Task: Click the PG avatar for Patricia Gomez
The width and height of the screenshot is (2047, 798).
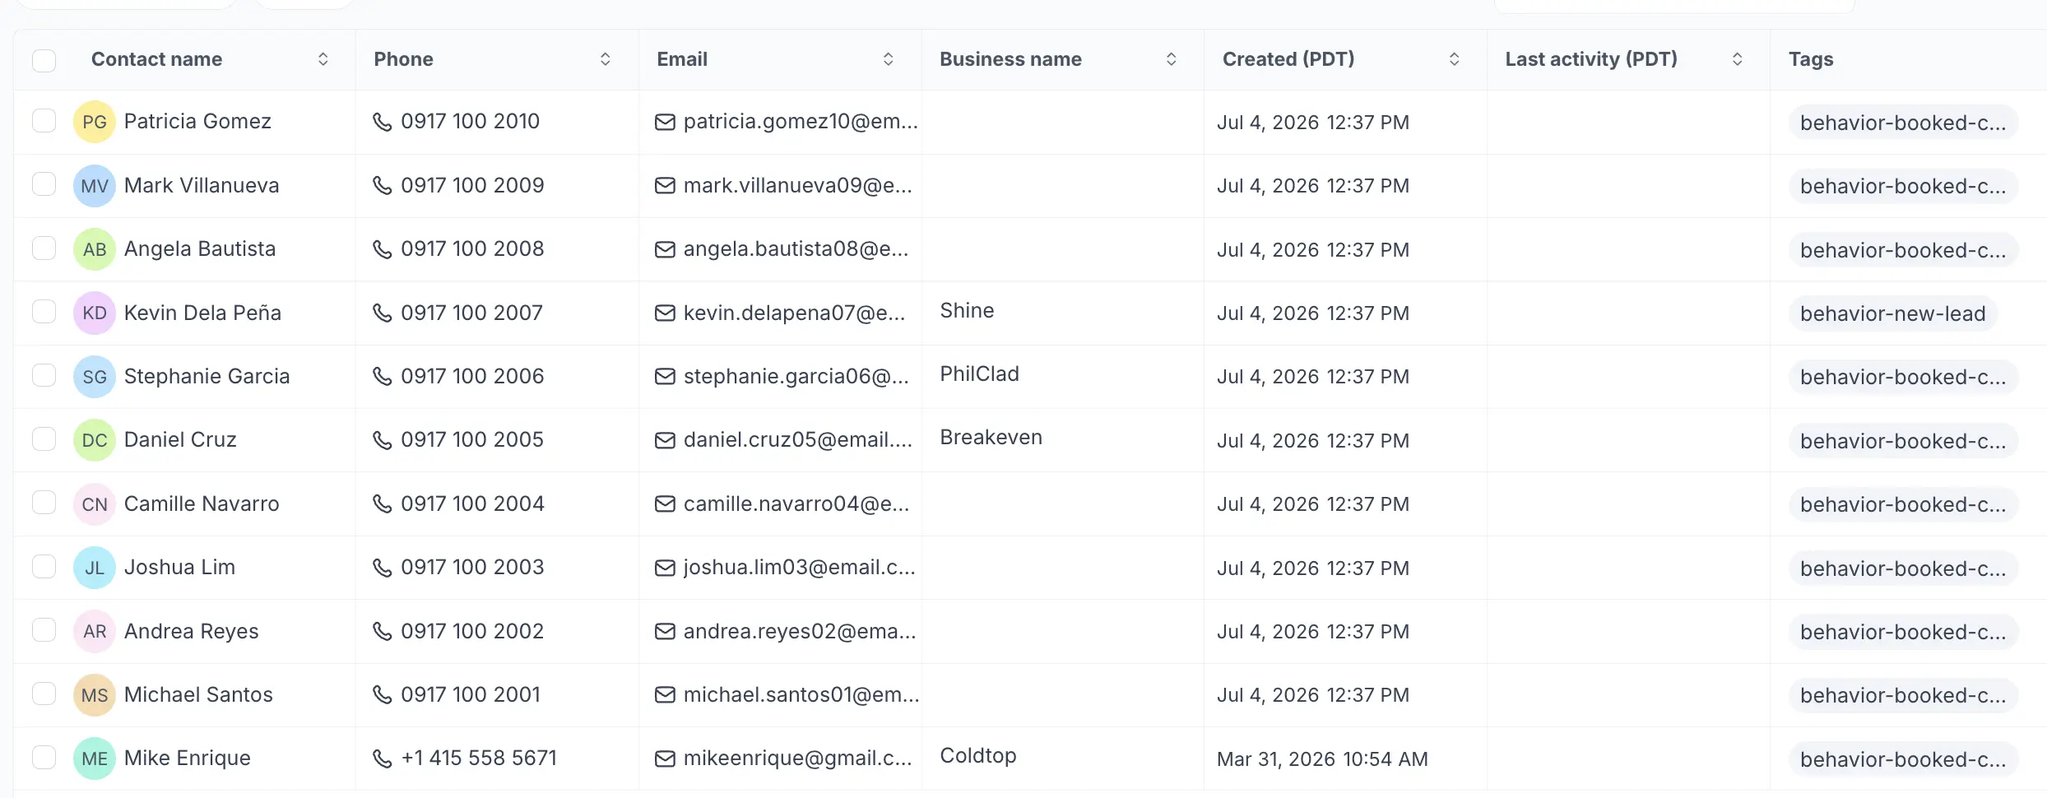Action: point(95,122)
